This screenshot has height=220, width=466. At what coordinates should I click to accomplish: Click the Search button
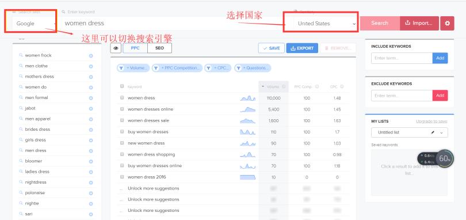[x=380, y=23]
